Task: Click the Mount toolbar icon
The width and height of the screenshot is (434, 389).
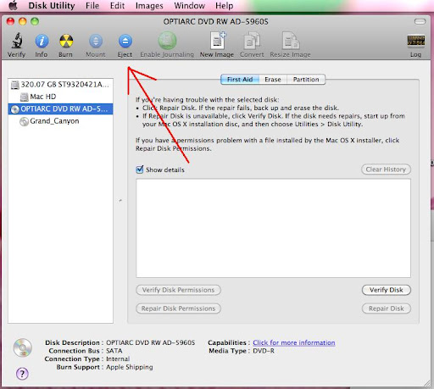Action: click(x=96, y=42)
